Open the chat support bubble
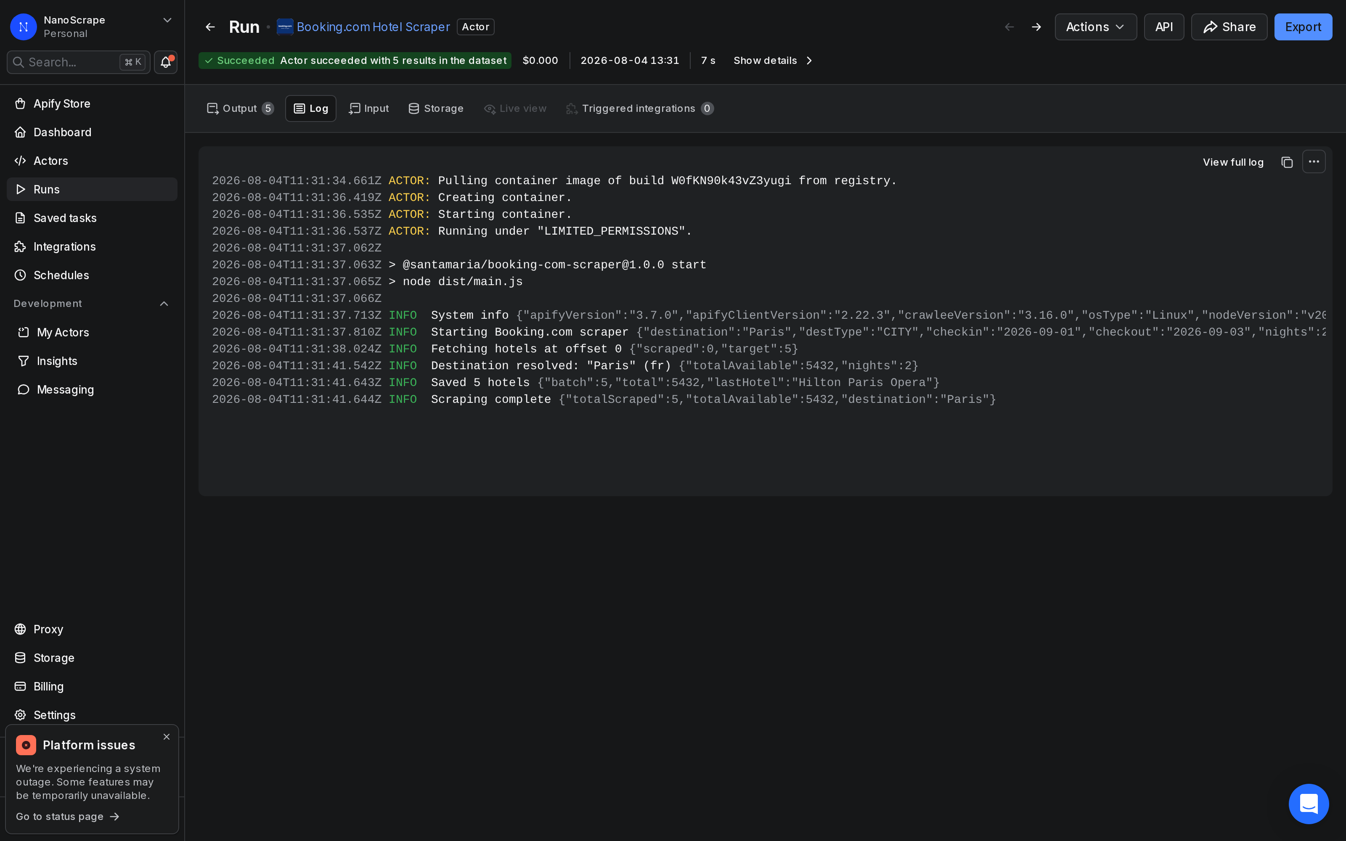This screenshot has width=1346, height=841. coord(1308,804)
